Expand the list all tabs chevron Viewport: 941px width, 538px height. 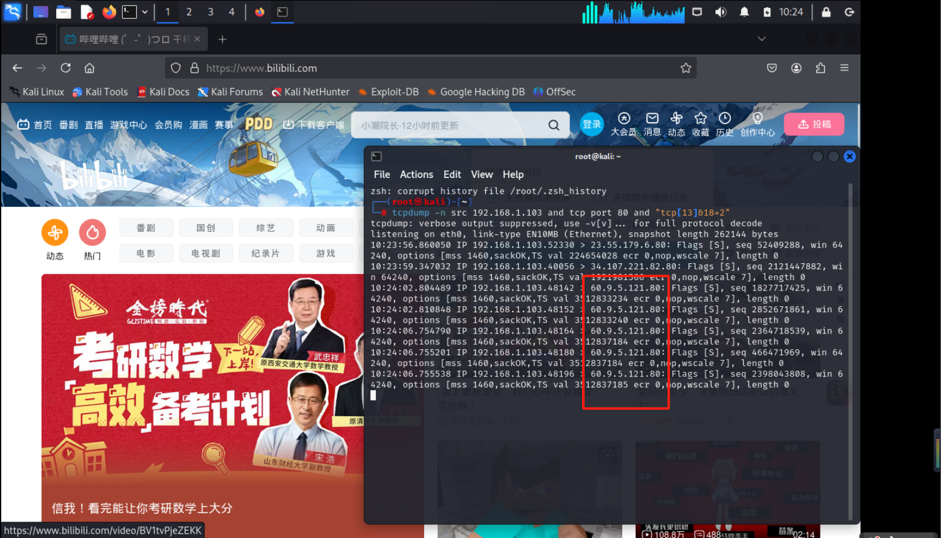click(x=761, y=39)
